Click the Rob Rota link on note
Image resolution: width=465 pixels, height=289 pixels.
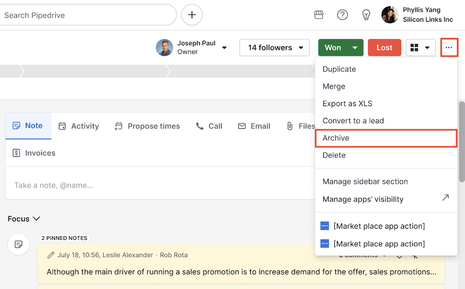click(174, 255)
